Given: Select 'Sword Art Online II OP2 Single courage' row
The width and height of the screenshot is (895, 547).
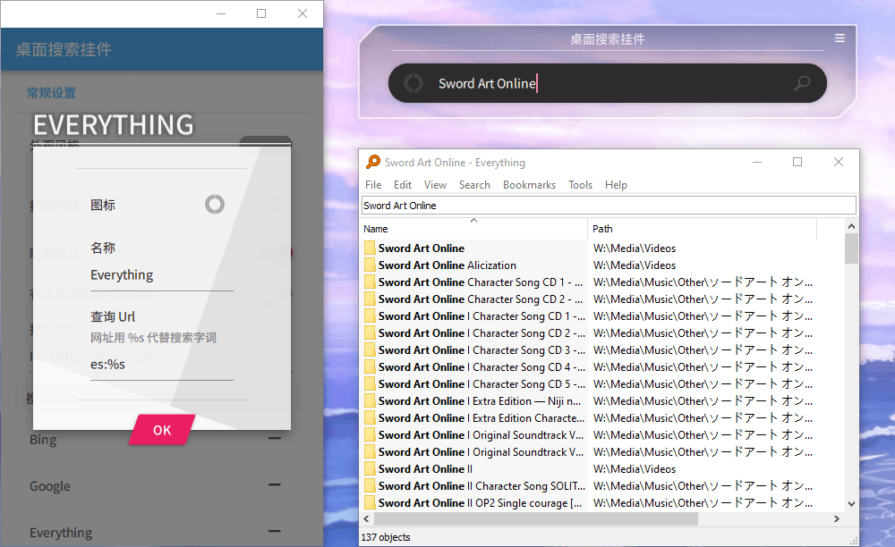Looking at the screenshot, I should (x=603, y=503).
